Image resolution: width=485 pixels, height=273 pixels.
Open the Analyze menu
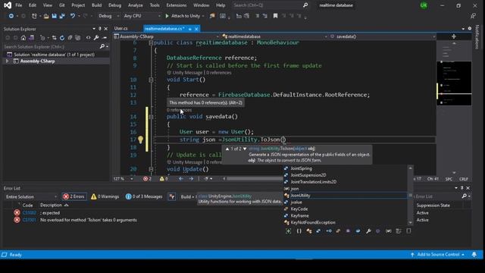135,5
